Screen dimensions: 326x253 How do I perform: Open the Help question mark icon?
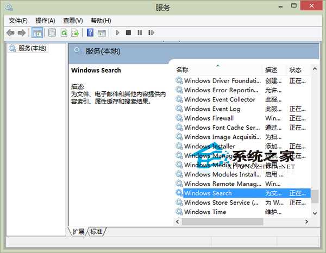tap(90, 33)
